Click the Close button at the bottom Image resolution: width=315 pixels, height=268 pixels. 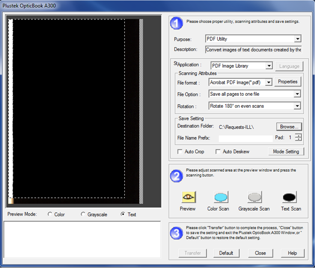261,253
